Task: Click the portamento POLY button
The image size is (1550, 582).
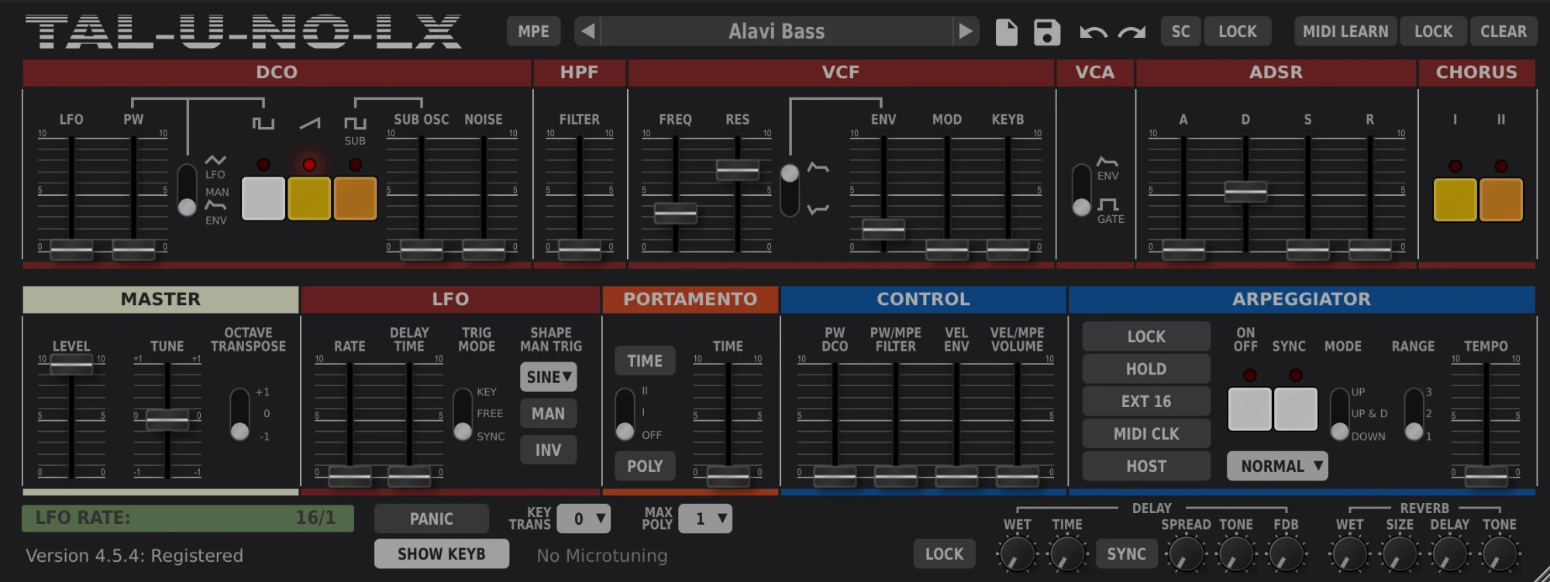Action: point(645,466)
